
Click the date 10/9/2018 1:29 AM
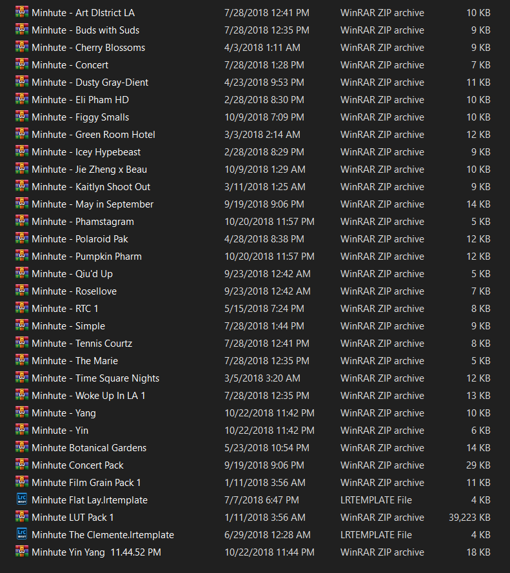point(265,170)
